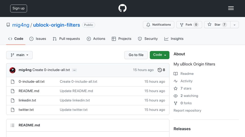Open commit message Update linkedin.txt
Viewport: 245px width, 137px height.
[x=75, y=100]
